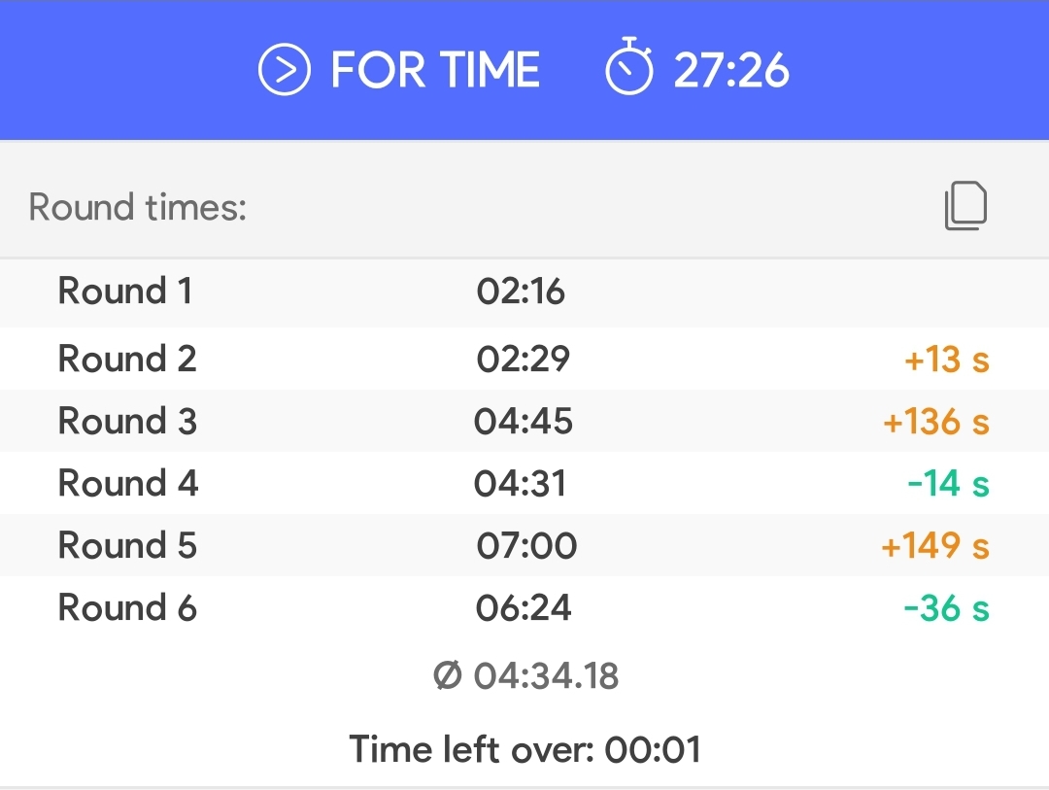Click the copy round times icon
1049x790 pixels.
click(965, 206)
